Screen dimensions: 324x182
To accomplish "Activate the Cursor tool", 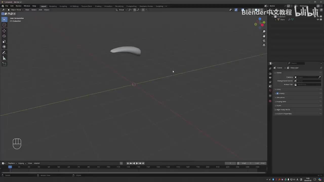I will [4, 25].
